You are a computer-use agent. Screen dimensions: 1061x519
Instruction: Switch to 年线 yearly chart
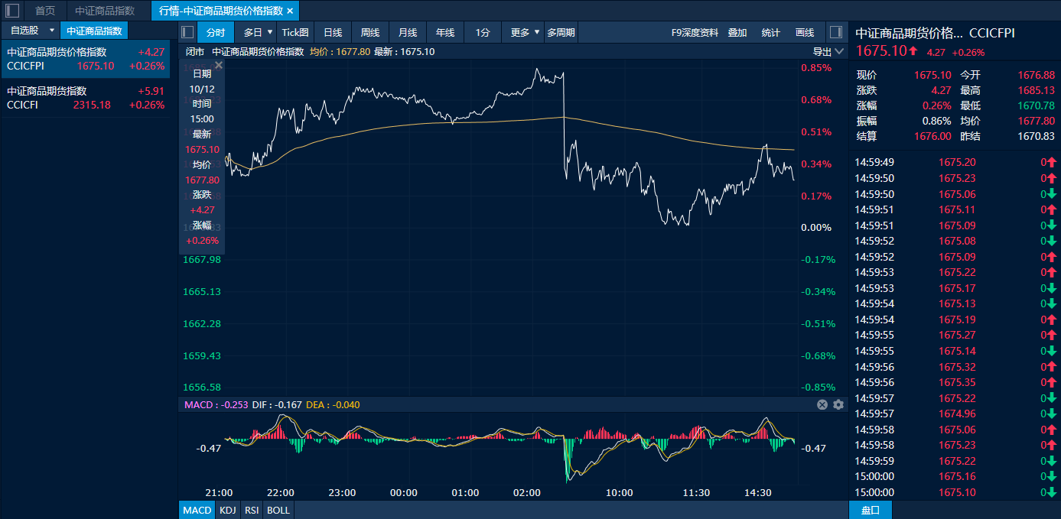(445, 32)
